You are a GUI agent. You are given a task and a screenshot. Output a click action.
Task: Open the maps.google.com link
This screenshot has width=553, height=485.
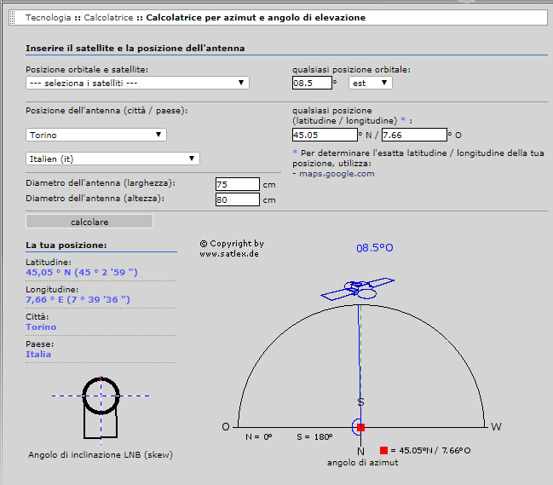[337, 174]
